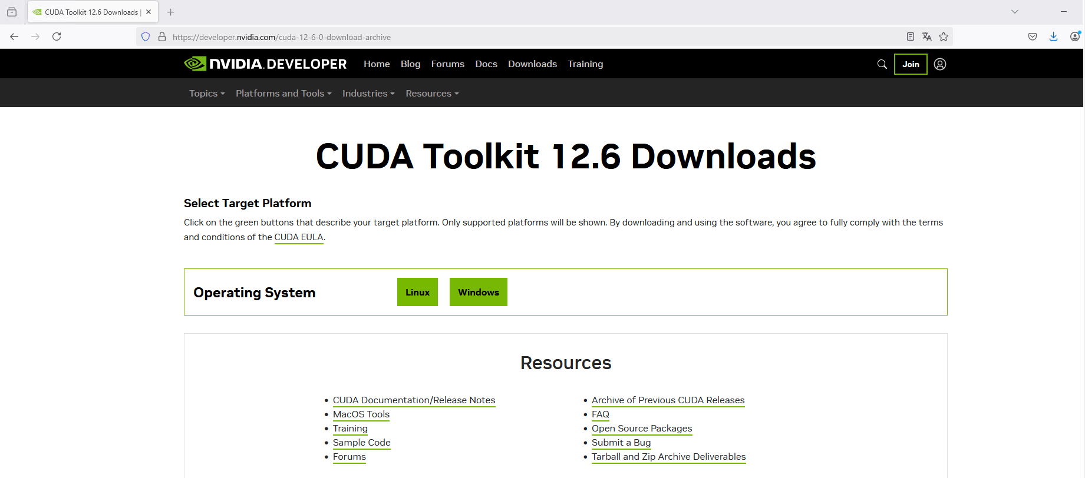
Task: Open the Blog nav item
Action: 411,64
